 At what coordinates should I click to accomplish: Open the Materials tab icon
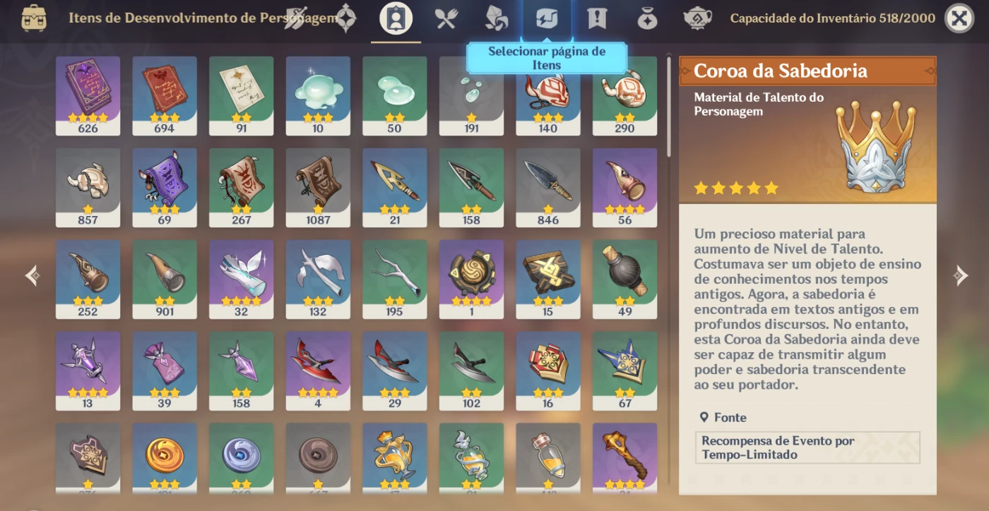click(497, 18)
